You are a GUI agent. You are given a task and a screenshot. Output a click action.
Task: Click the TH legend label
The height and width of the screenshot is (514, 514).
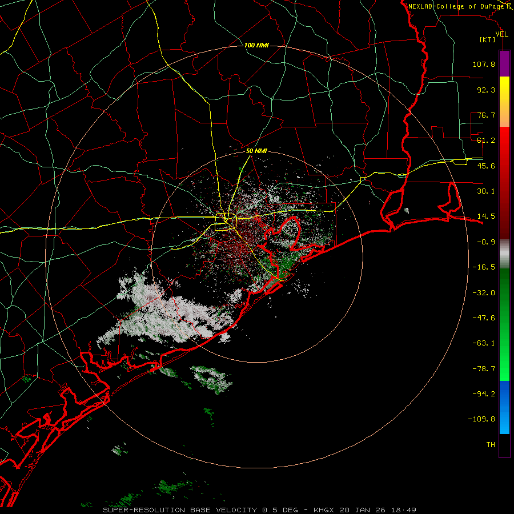[491, 444]
